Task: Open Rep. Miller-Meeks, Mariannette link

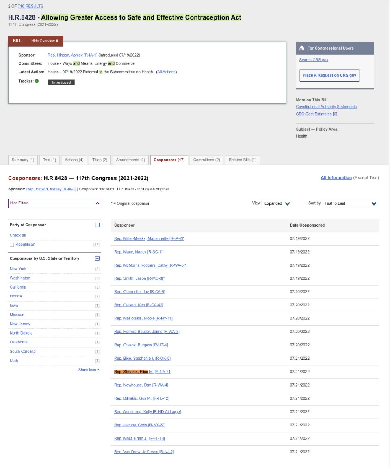Action: 149,239
